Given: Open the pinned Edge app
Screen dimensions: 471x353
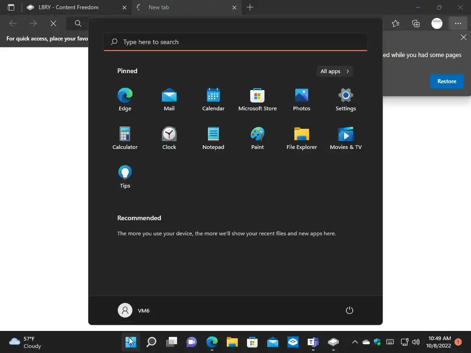Looking at the screenshot, I should (125, 99).
